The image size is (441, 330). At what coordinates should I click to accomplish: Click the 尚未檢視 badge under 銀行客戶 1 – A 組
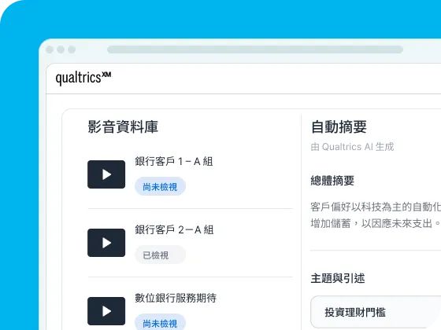pyautogui.click(x=160, y=187)
